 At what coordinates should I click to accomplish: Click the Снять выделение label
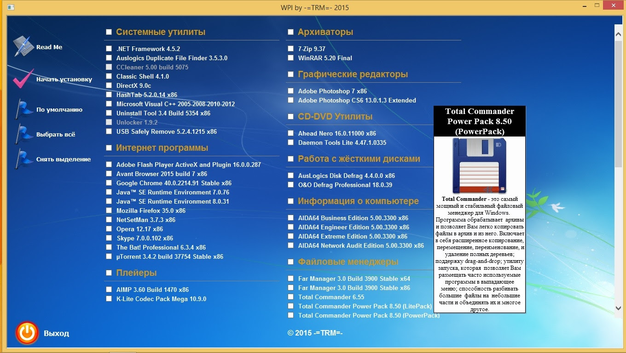[64, 159]
